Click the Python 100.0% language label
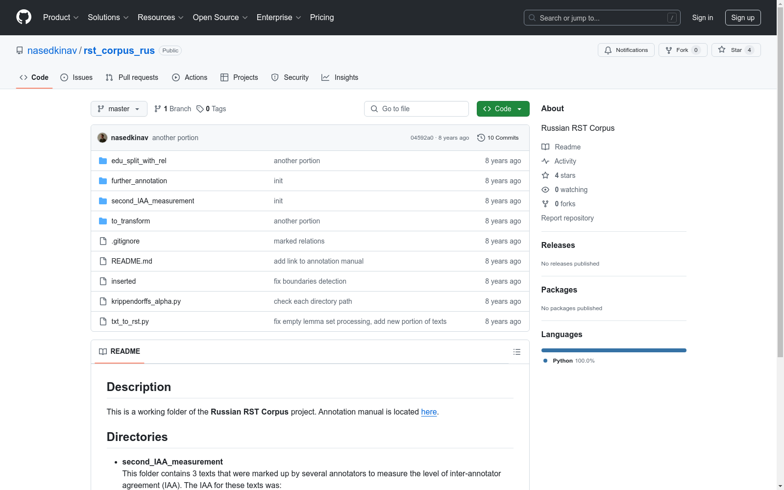 tap(569, 361)
